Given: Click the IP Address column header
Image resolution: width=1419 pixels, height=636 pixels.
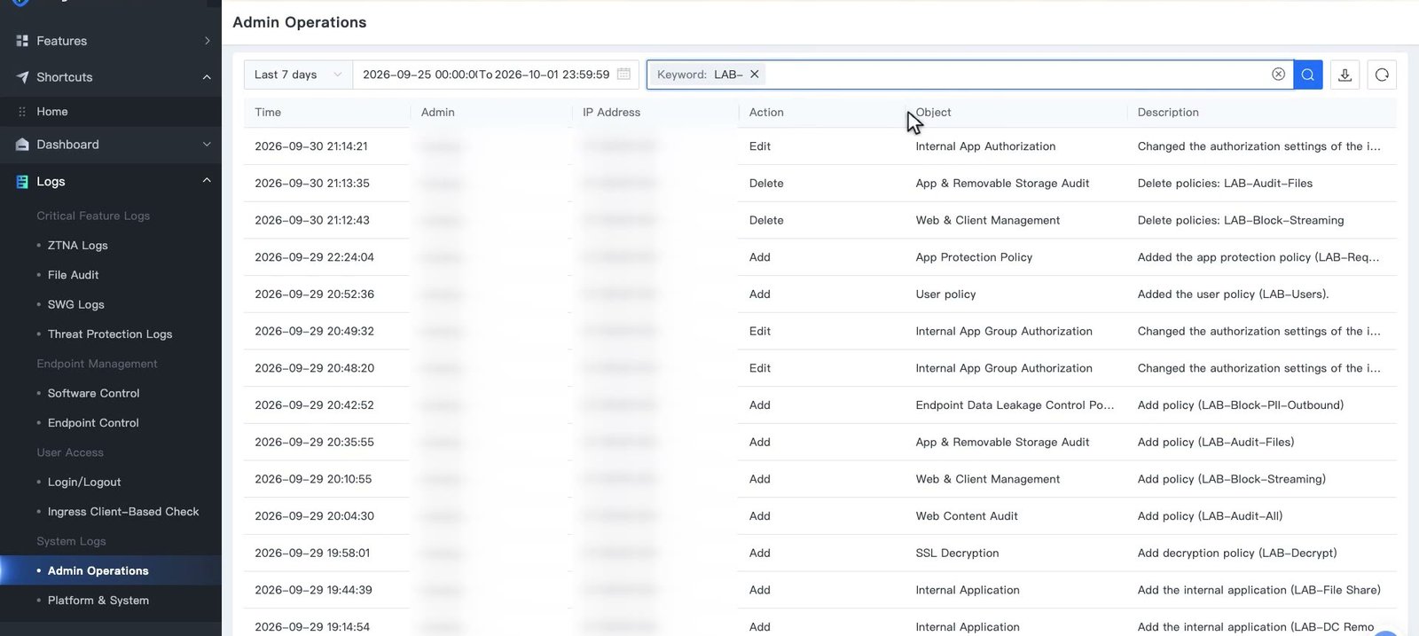Looking at the screenshot, I should click(611, 113).
